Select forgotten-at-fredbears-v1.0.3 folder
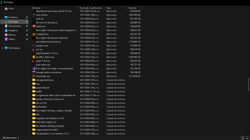The image size is (250, 140). [50, 118]
